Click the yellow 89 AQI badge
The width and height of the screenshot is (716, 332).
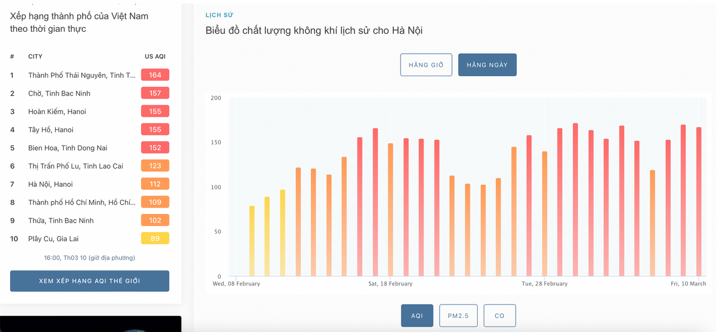tap(155, 239)
